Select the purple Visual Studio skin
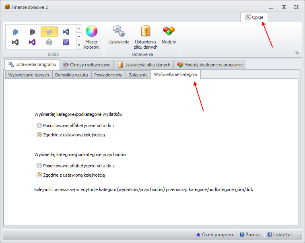The width and height of the screenshot is (305, 243). [32, 42]
